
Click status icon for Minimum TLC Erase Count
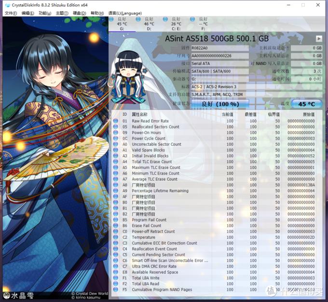(116, 173)
